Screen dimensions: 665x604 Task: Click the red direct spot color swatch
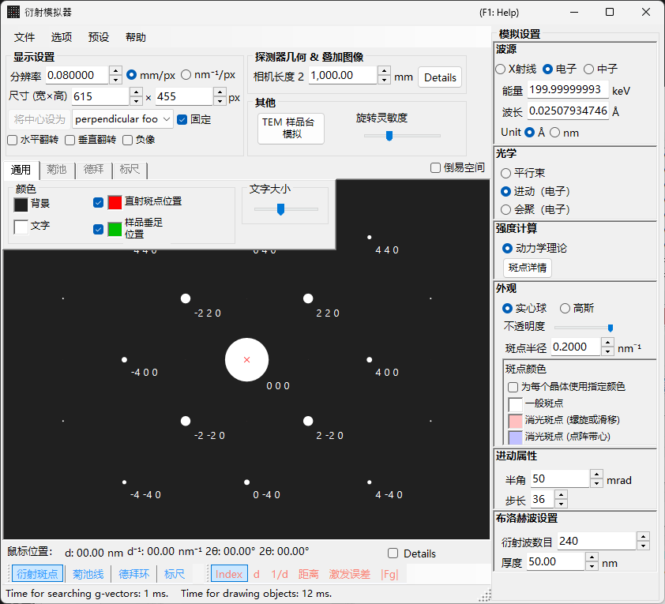115,202
